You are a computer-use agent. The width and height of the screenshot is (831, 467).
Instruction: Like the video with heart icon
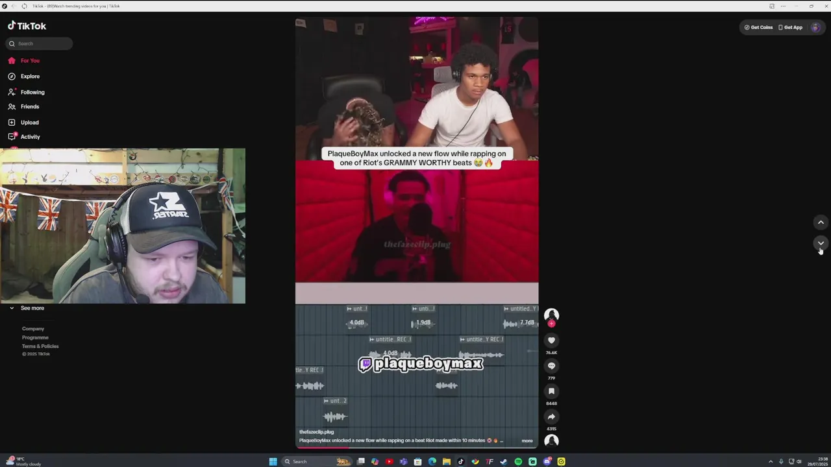click(551, 340)
